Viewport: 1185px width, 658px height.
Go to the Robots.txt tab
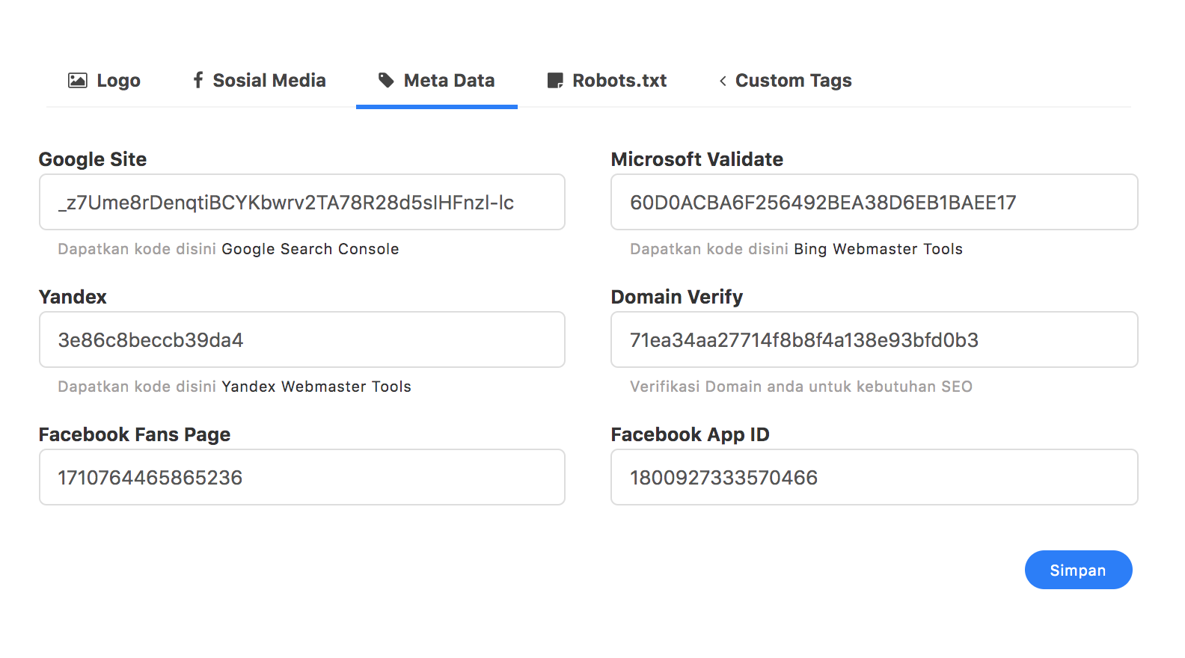click(619, 81)
